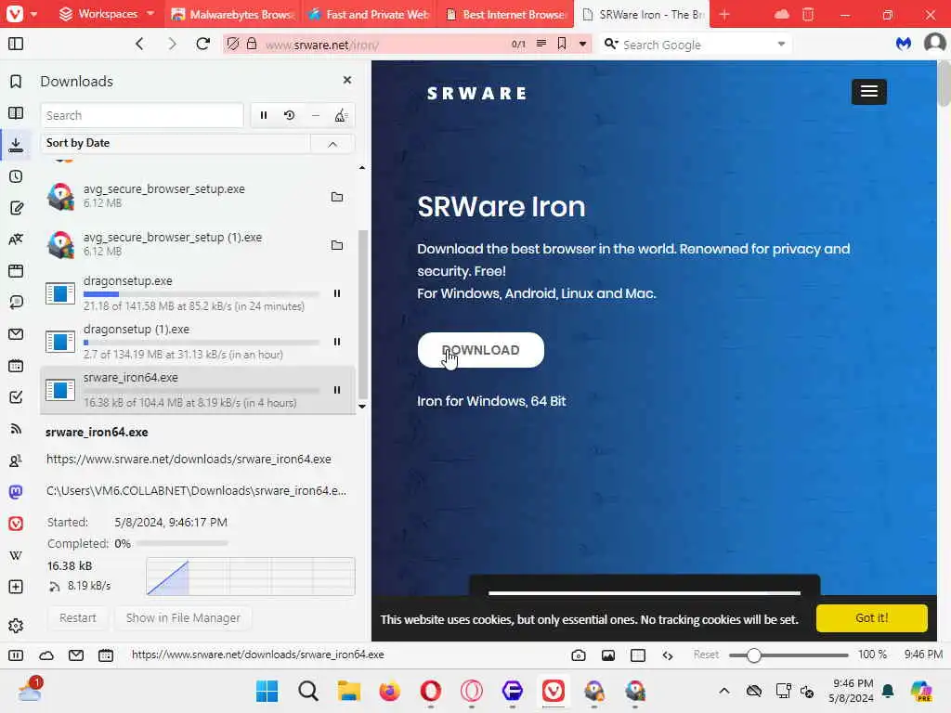Go back to the previous page
This screenshot has height=713, width=951.
(x=139, y=44)
